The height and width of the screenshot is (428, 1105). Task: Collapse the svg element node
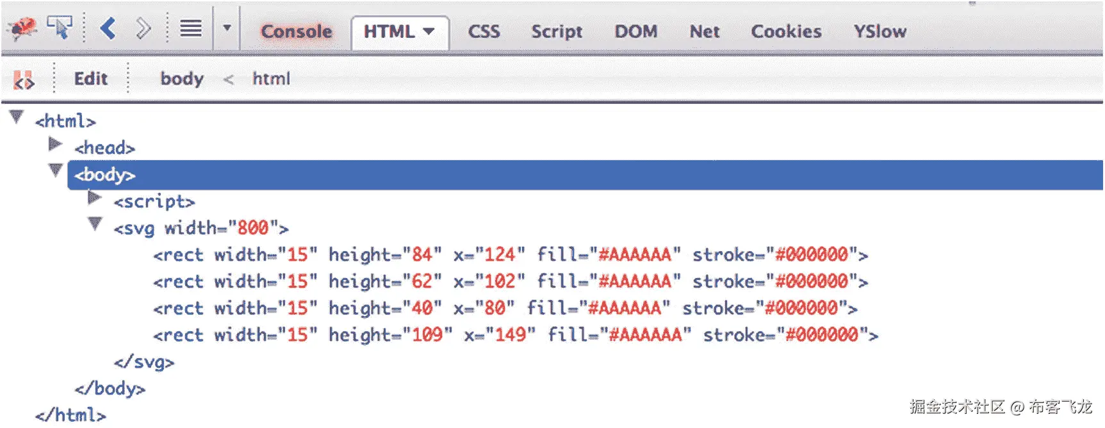95,224
